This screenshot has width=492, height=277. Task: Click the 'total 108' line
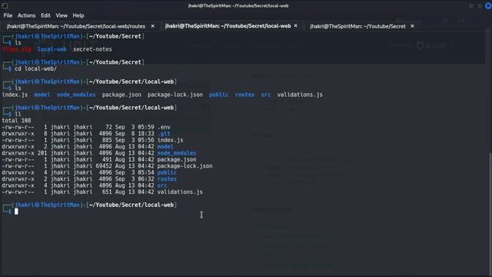[x=16, y=121]
